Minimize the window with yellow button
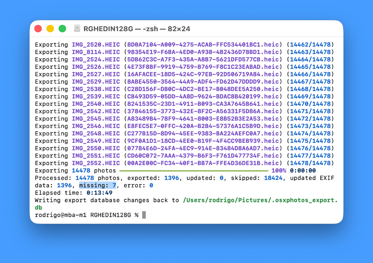 (x=50, y=28)
